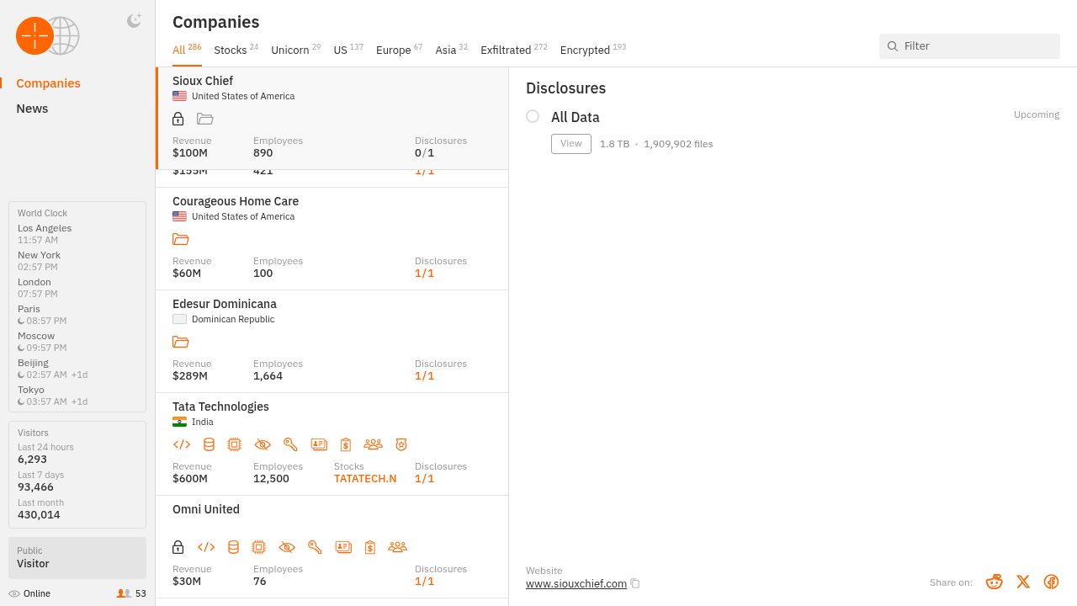Click the Edesur Dominicana folder icon
Viewport: 1077px width, 606px height.
point(181,342)
